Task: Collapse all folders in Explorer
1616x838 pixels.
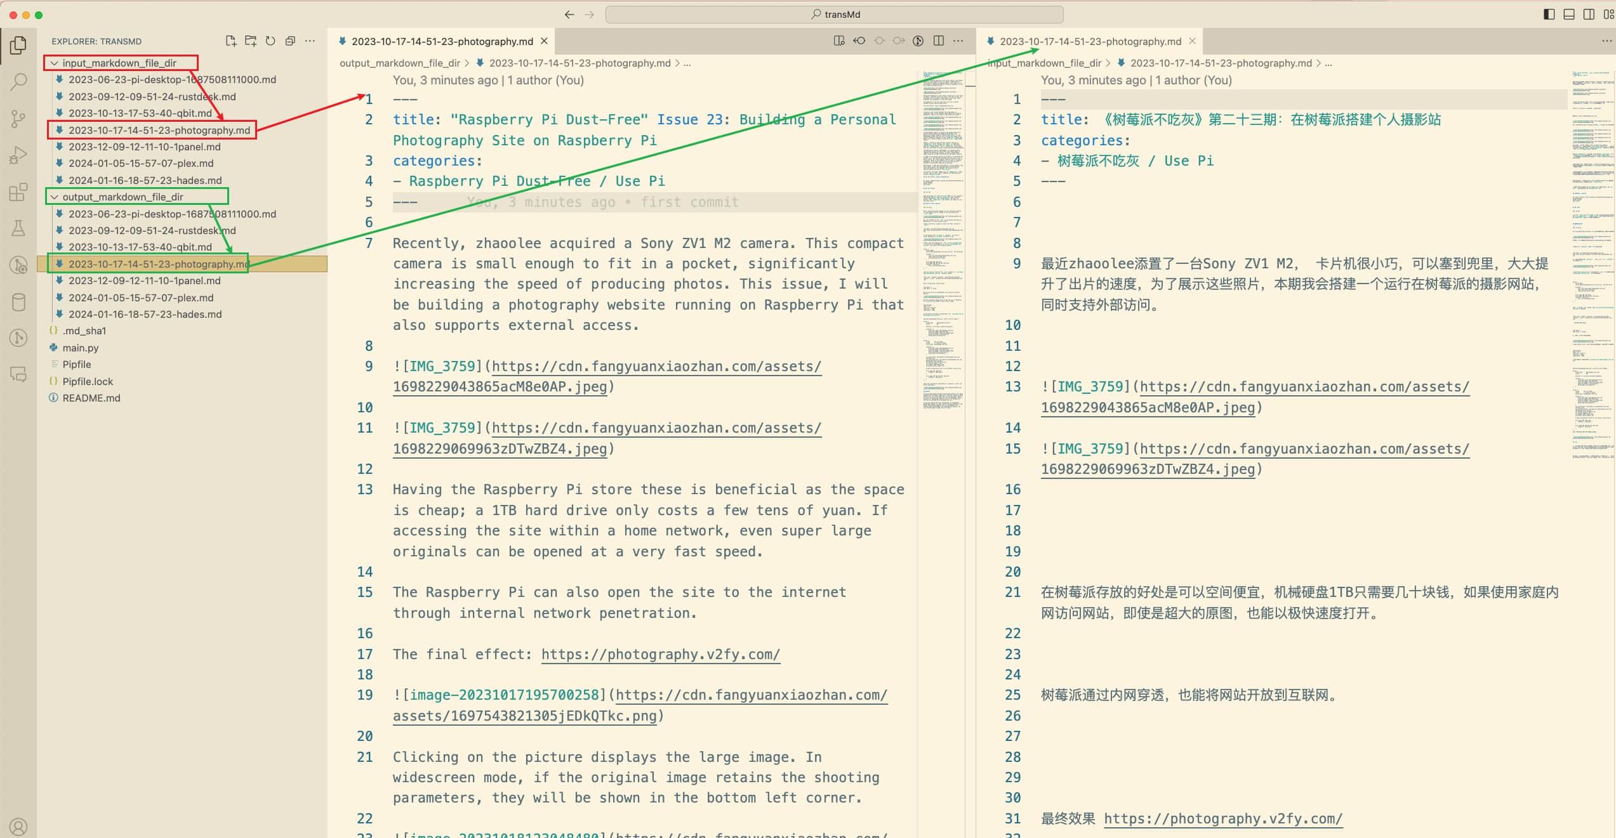Action: coord(290,41)
